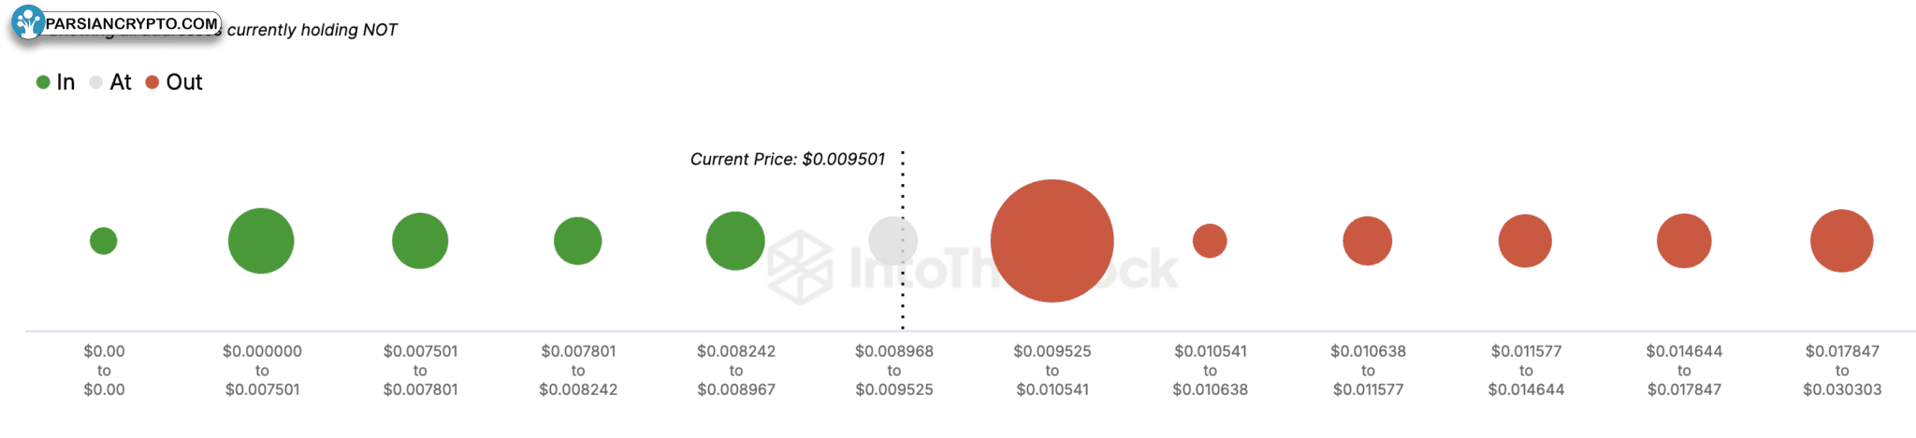Select the largest red bubble at $0.009525–$0.010541
Viewport: 1916px width, 438px height.
pos(1052,241)
